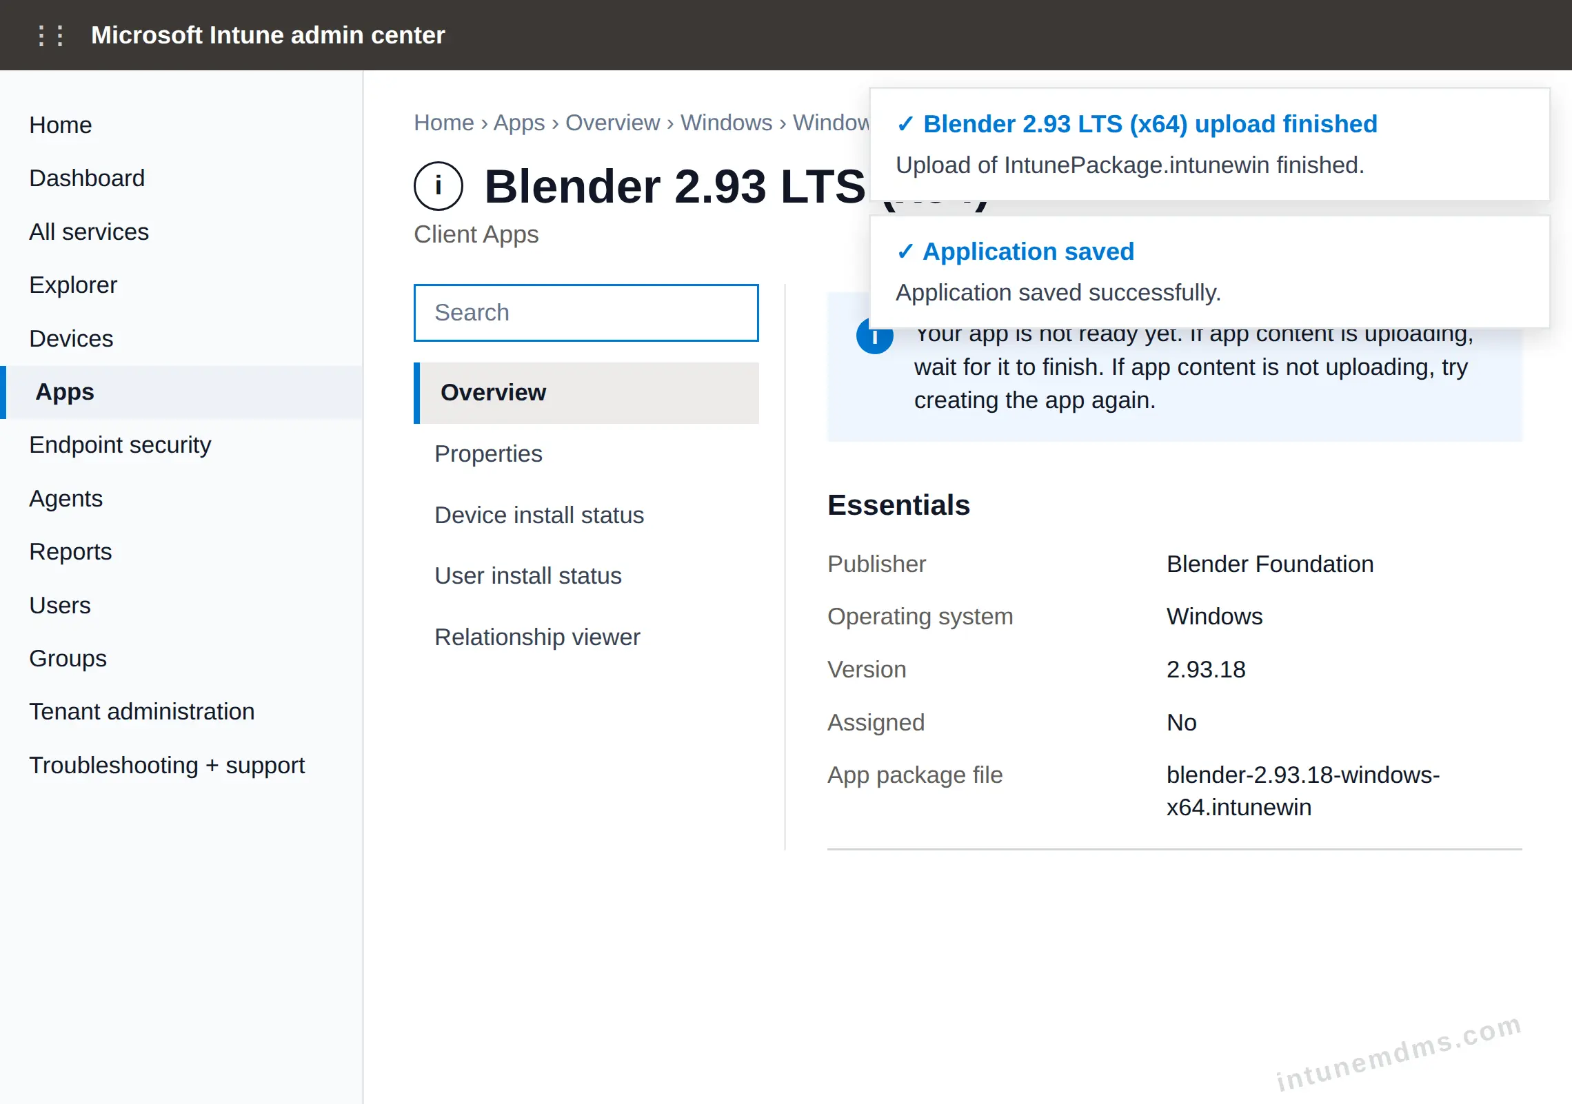Click the Apps breadcrumb link
Viewport: 1572px width, 1104px height.
coord(519,123)
